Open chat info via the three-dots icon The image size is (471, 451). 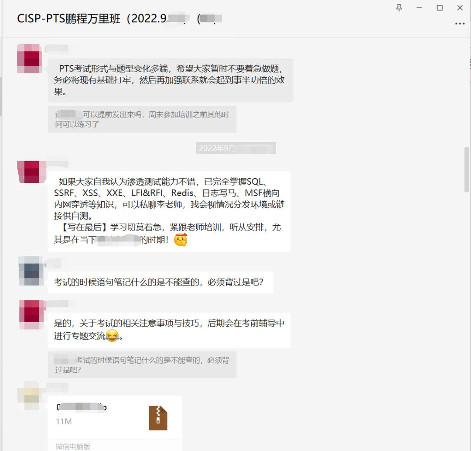click(x=460, y=24)
